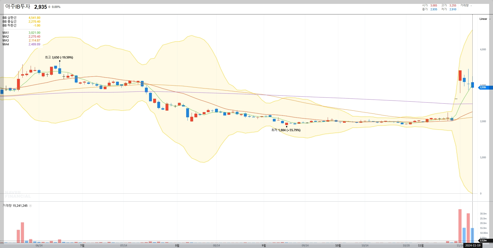
Task: Click the BB 하한선 value -1.00
Action: click(x=37, y=26)
